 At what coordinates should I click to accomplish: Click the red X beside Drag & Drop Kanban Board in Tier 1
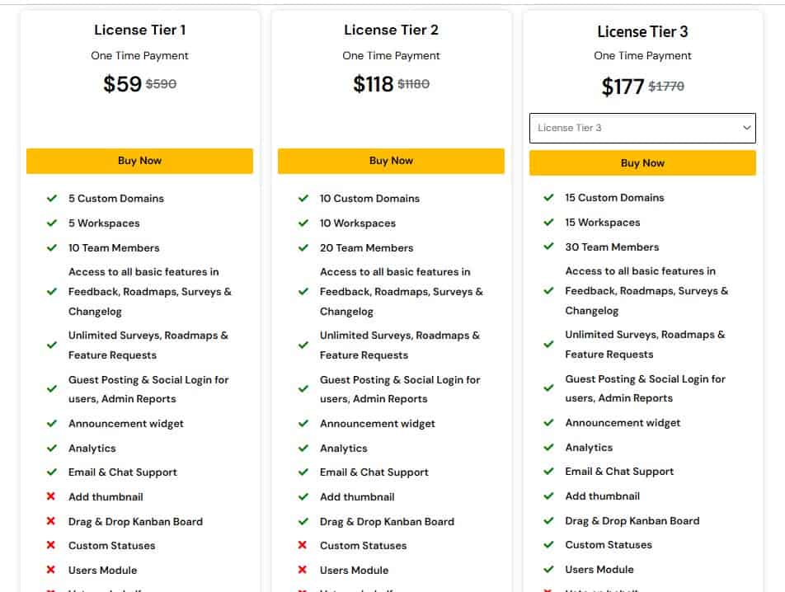51,521
